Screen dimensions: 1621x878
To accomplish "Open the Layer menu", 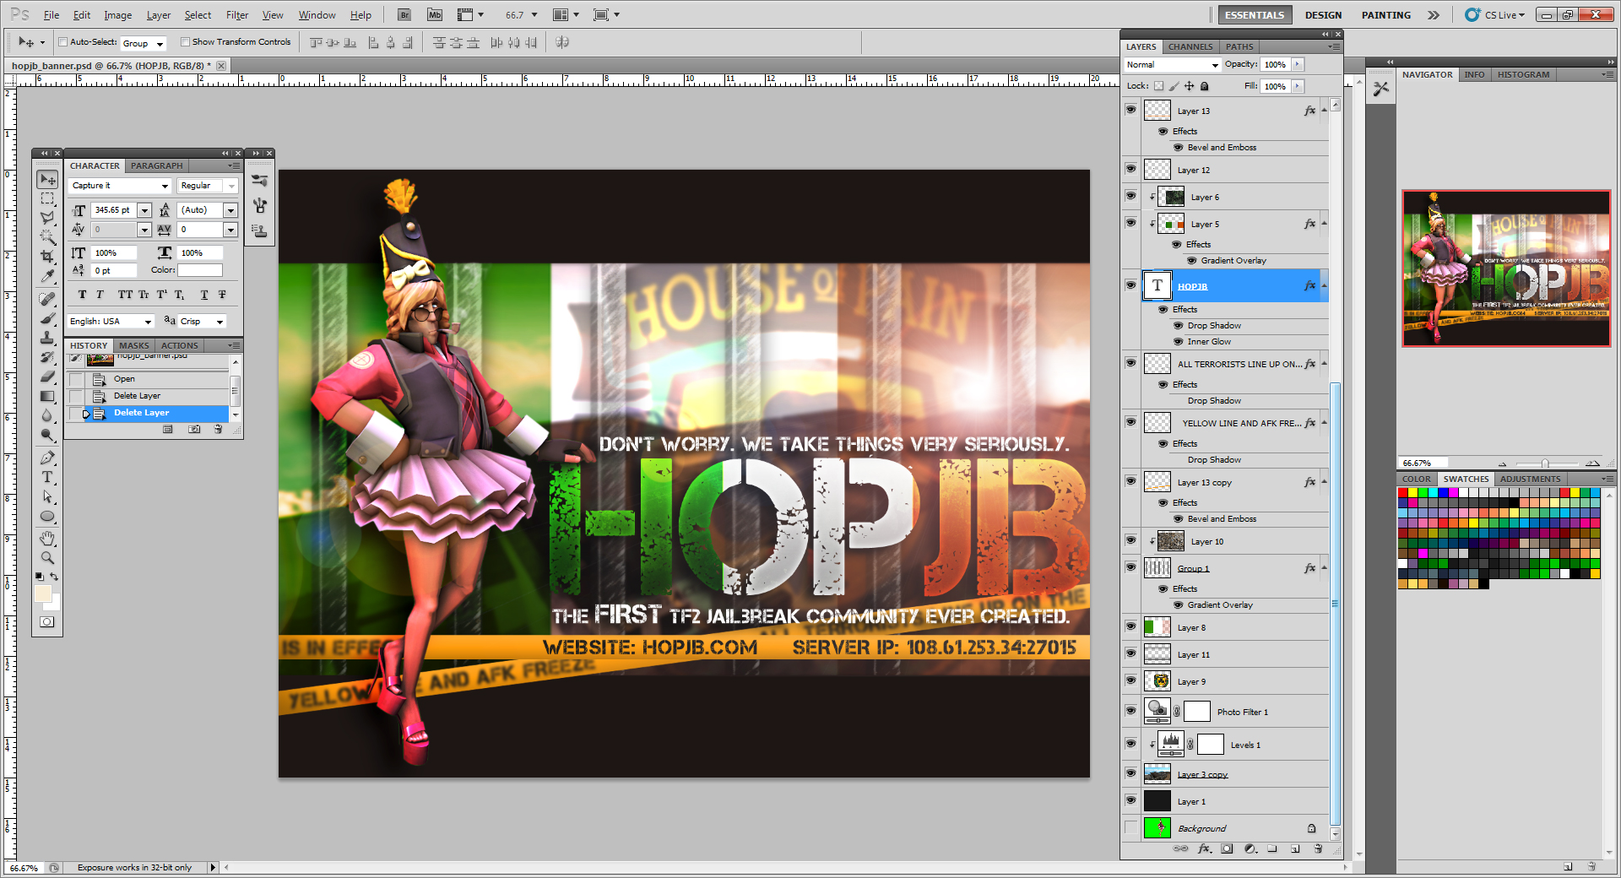I will (158, 15).
